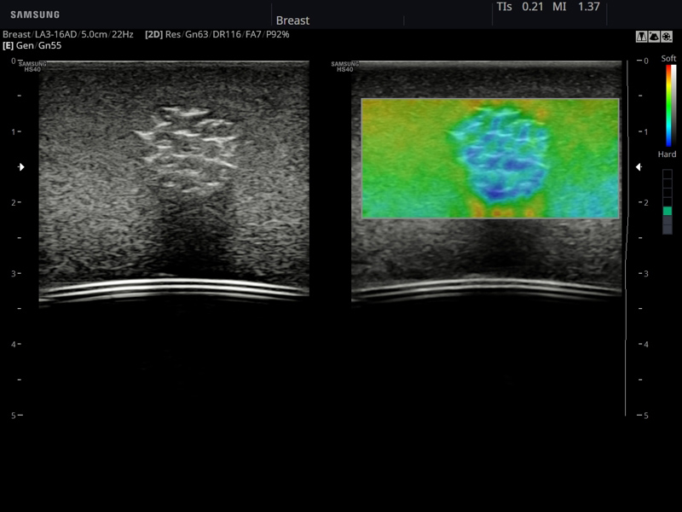Click the left image focus marker arrow
The image size is (682, 512).
[20, 166]
